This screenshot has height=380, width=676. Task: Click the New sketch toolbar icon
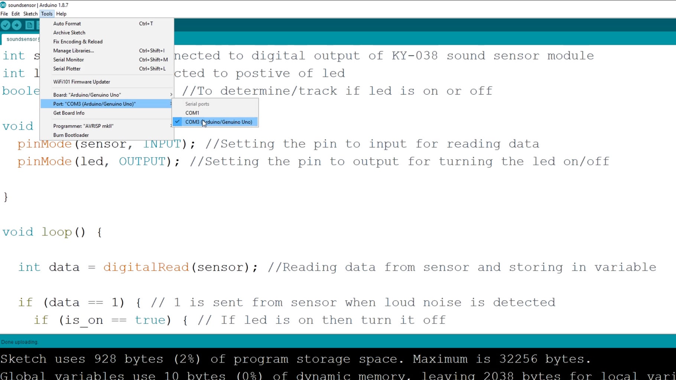coord(30,25)
